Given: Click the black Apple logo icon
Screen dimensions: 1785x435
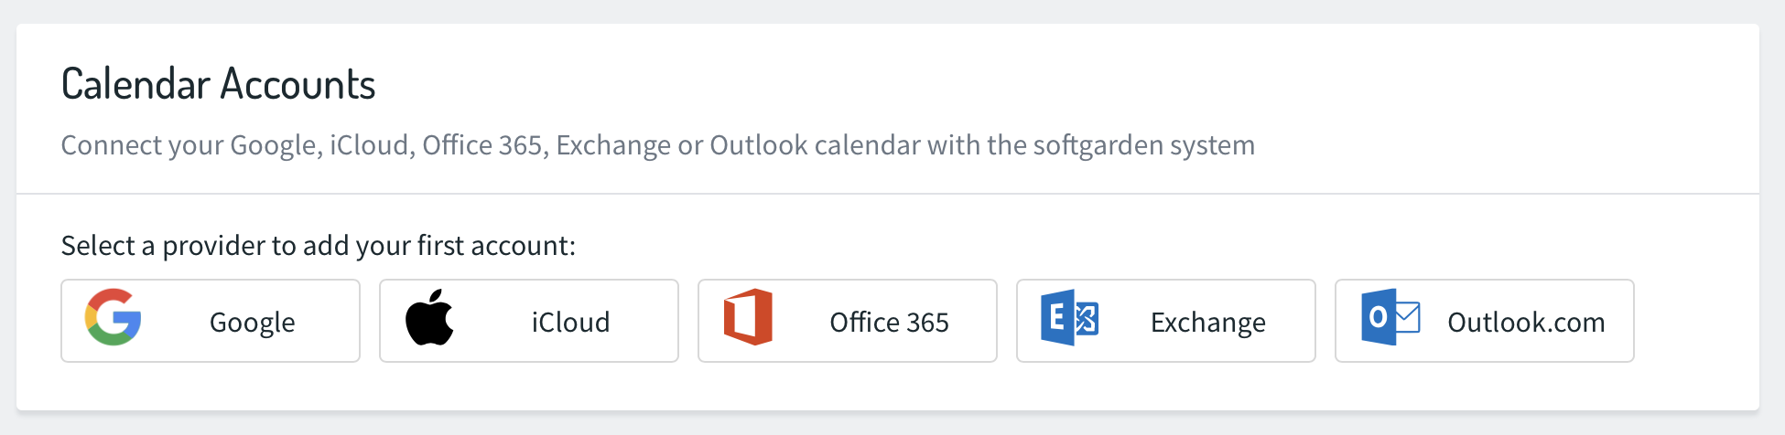Looking at the screenshot, I should coord(429,317).
